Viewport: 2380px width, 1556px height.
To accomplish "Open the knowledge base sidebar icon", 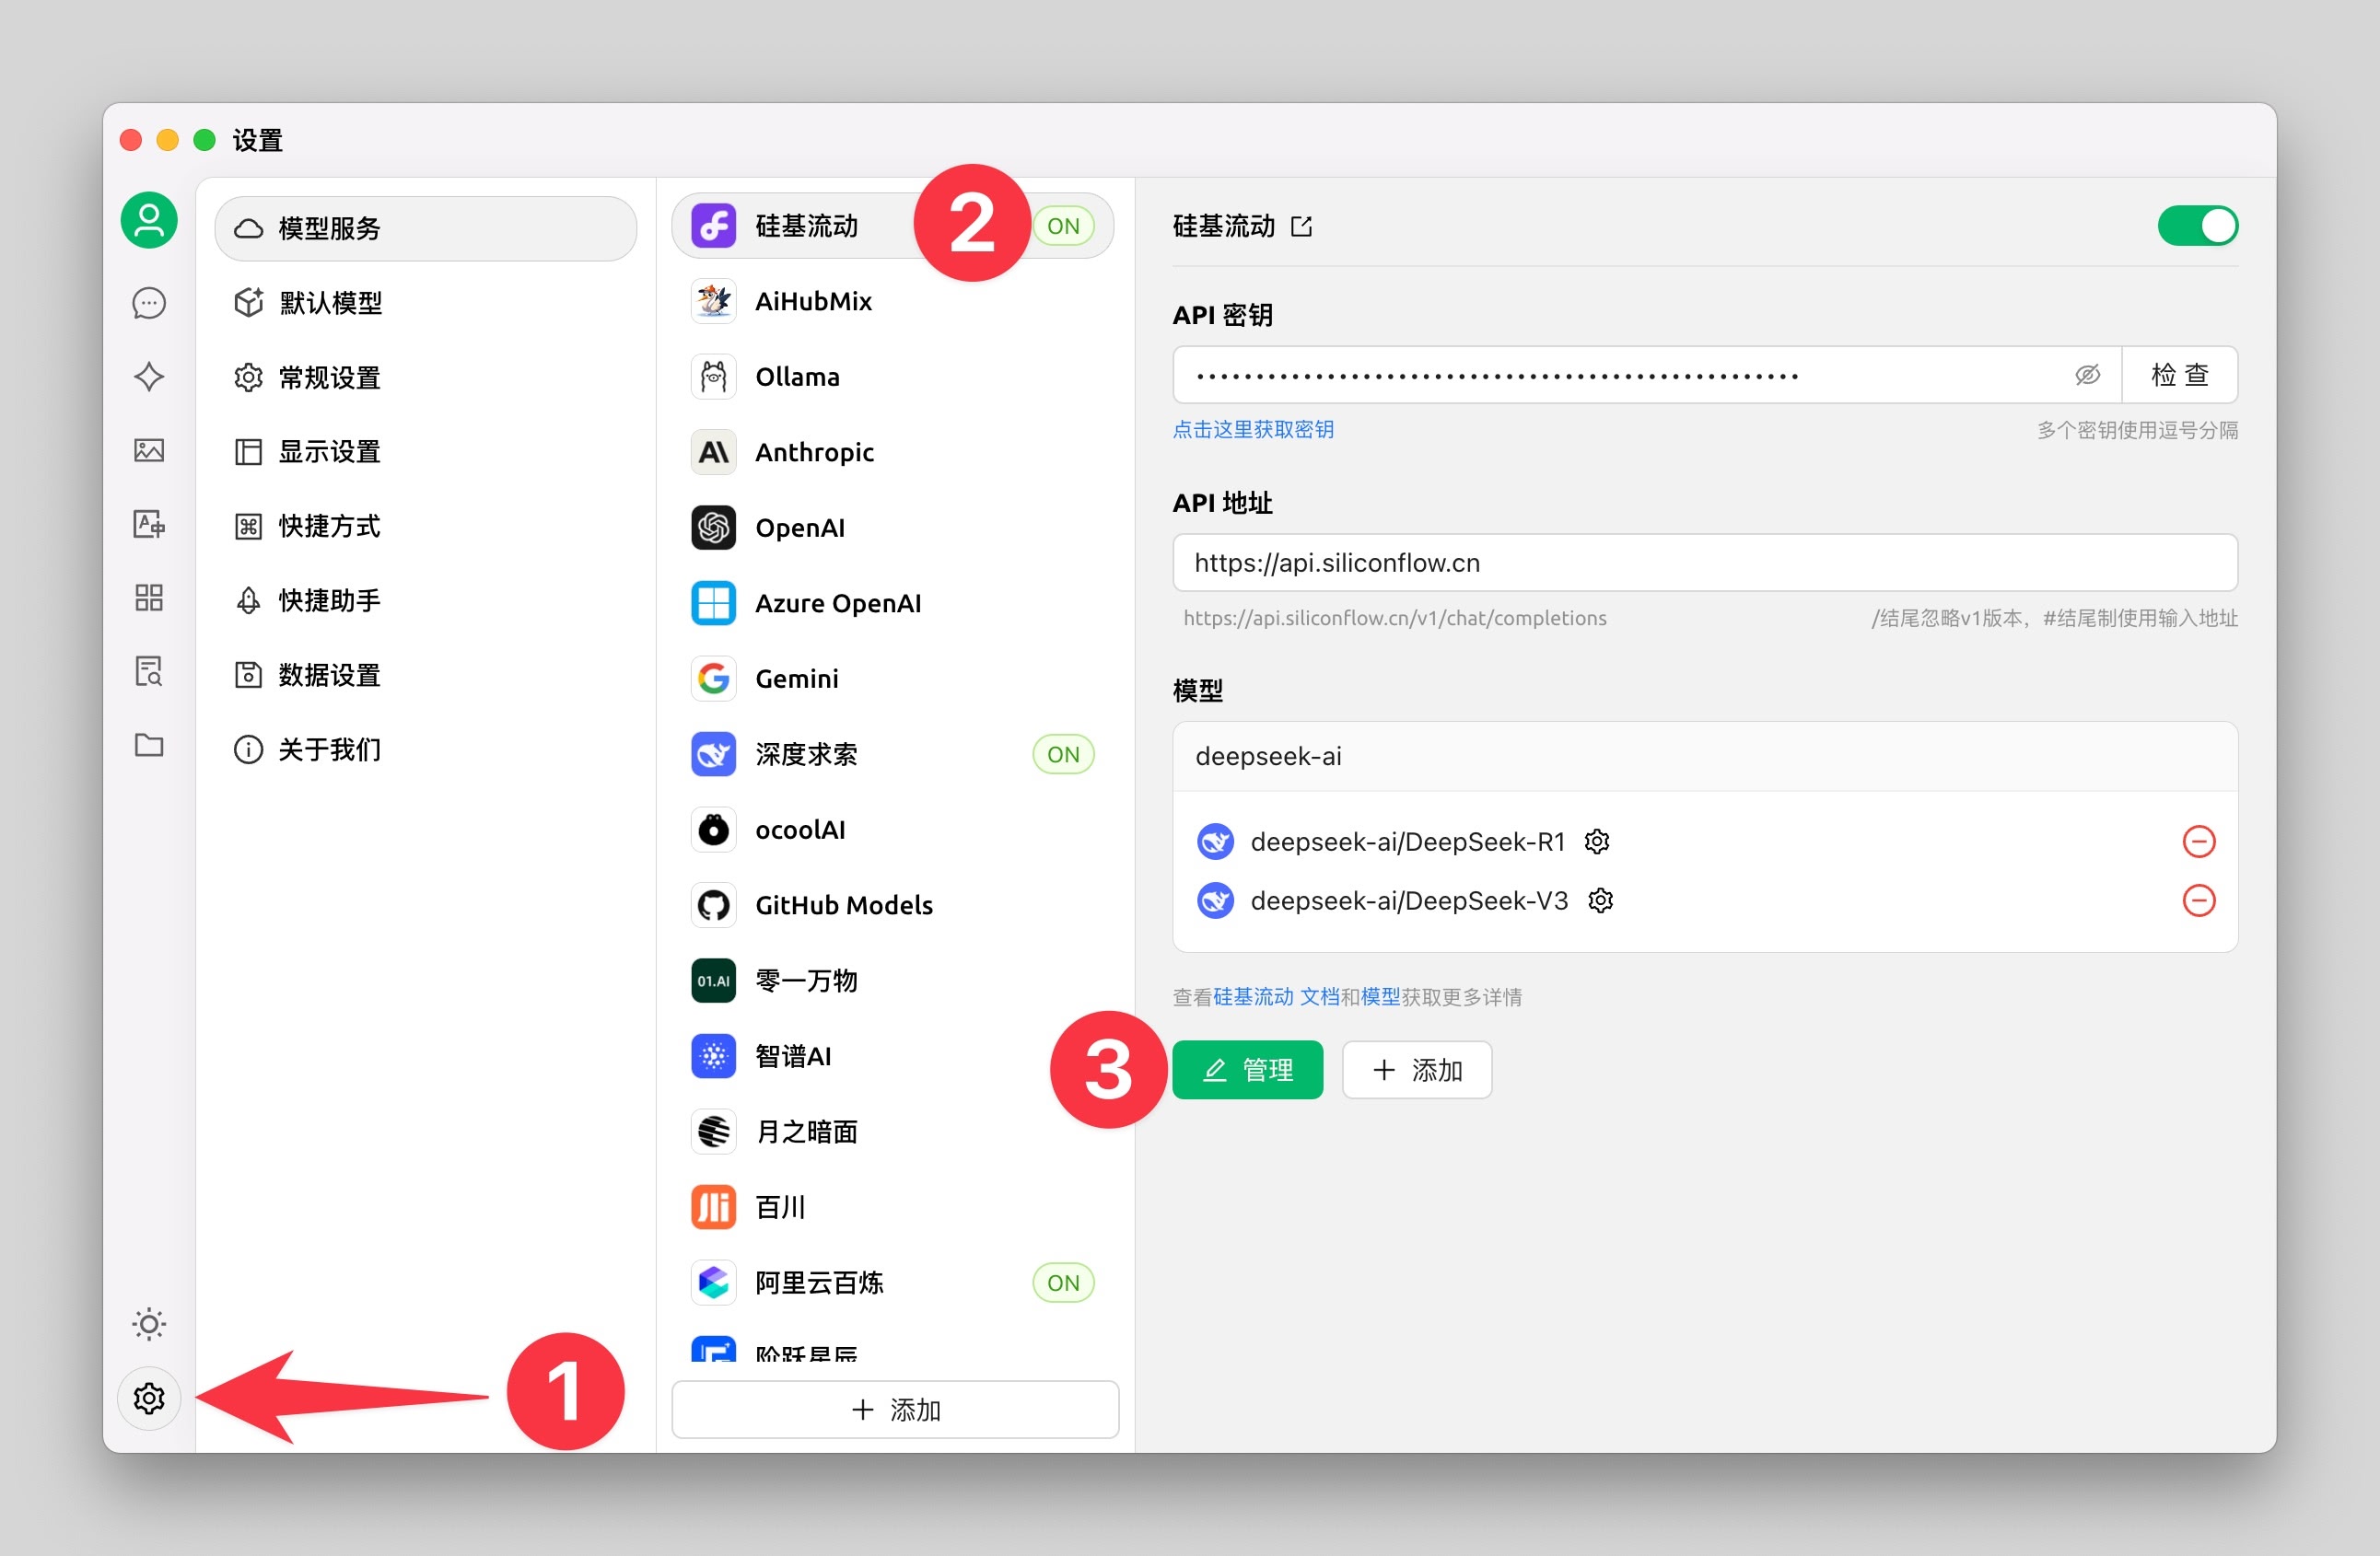I will click(149, 671).
